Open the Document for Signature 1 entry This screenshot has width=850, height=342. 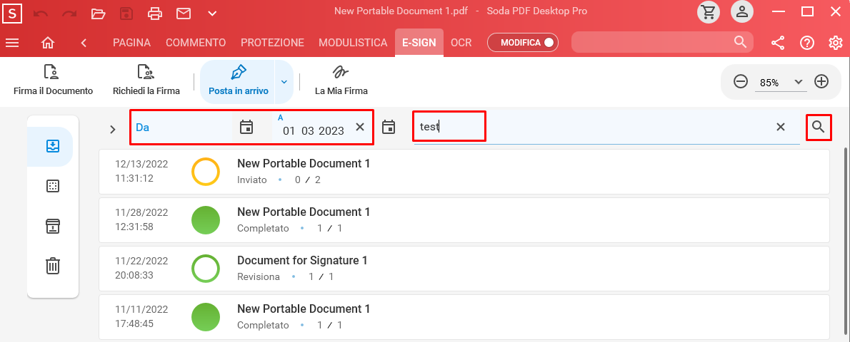pyautogui.click(x=464, y=269)
